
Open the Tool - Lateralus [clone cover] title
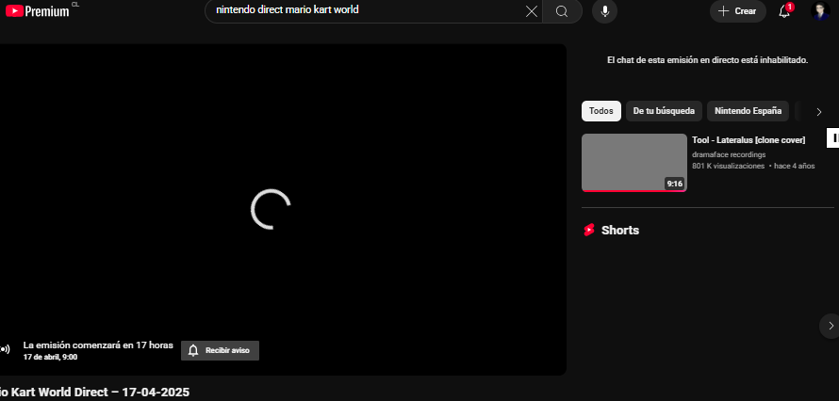tap(749, 140)
